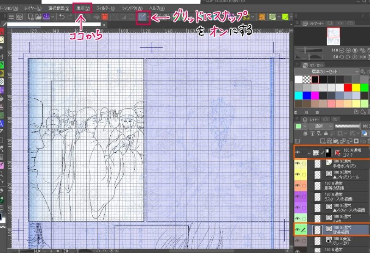Switch to the ナビゲーター tab
Image resolution: width=370 pixels, height=253 pixels.
tap(313, 23)
